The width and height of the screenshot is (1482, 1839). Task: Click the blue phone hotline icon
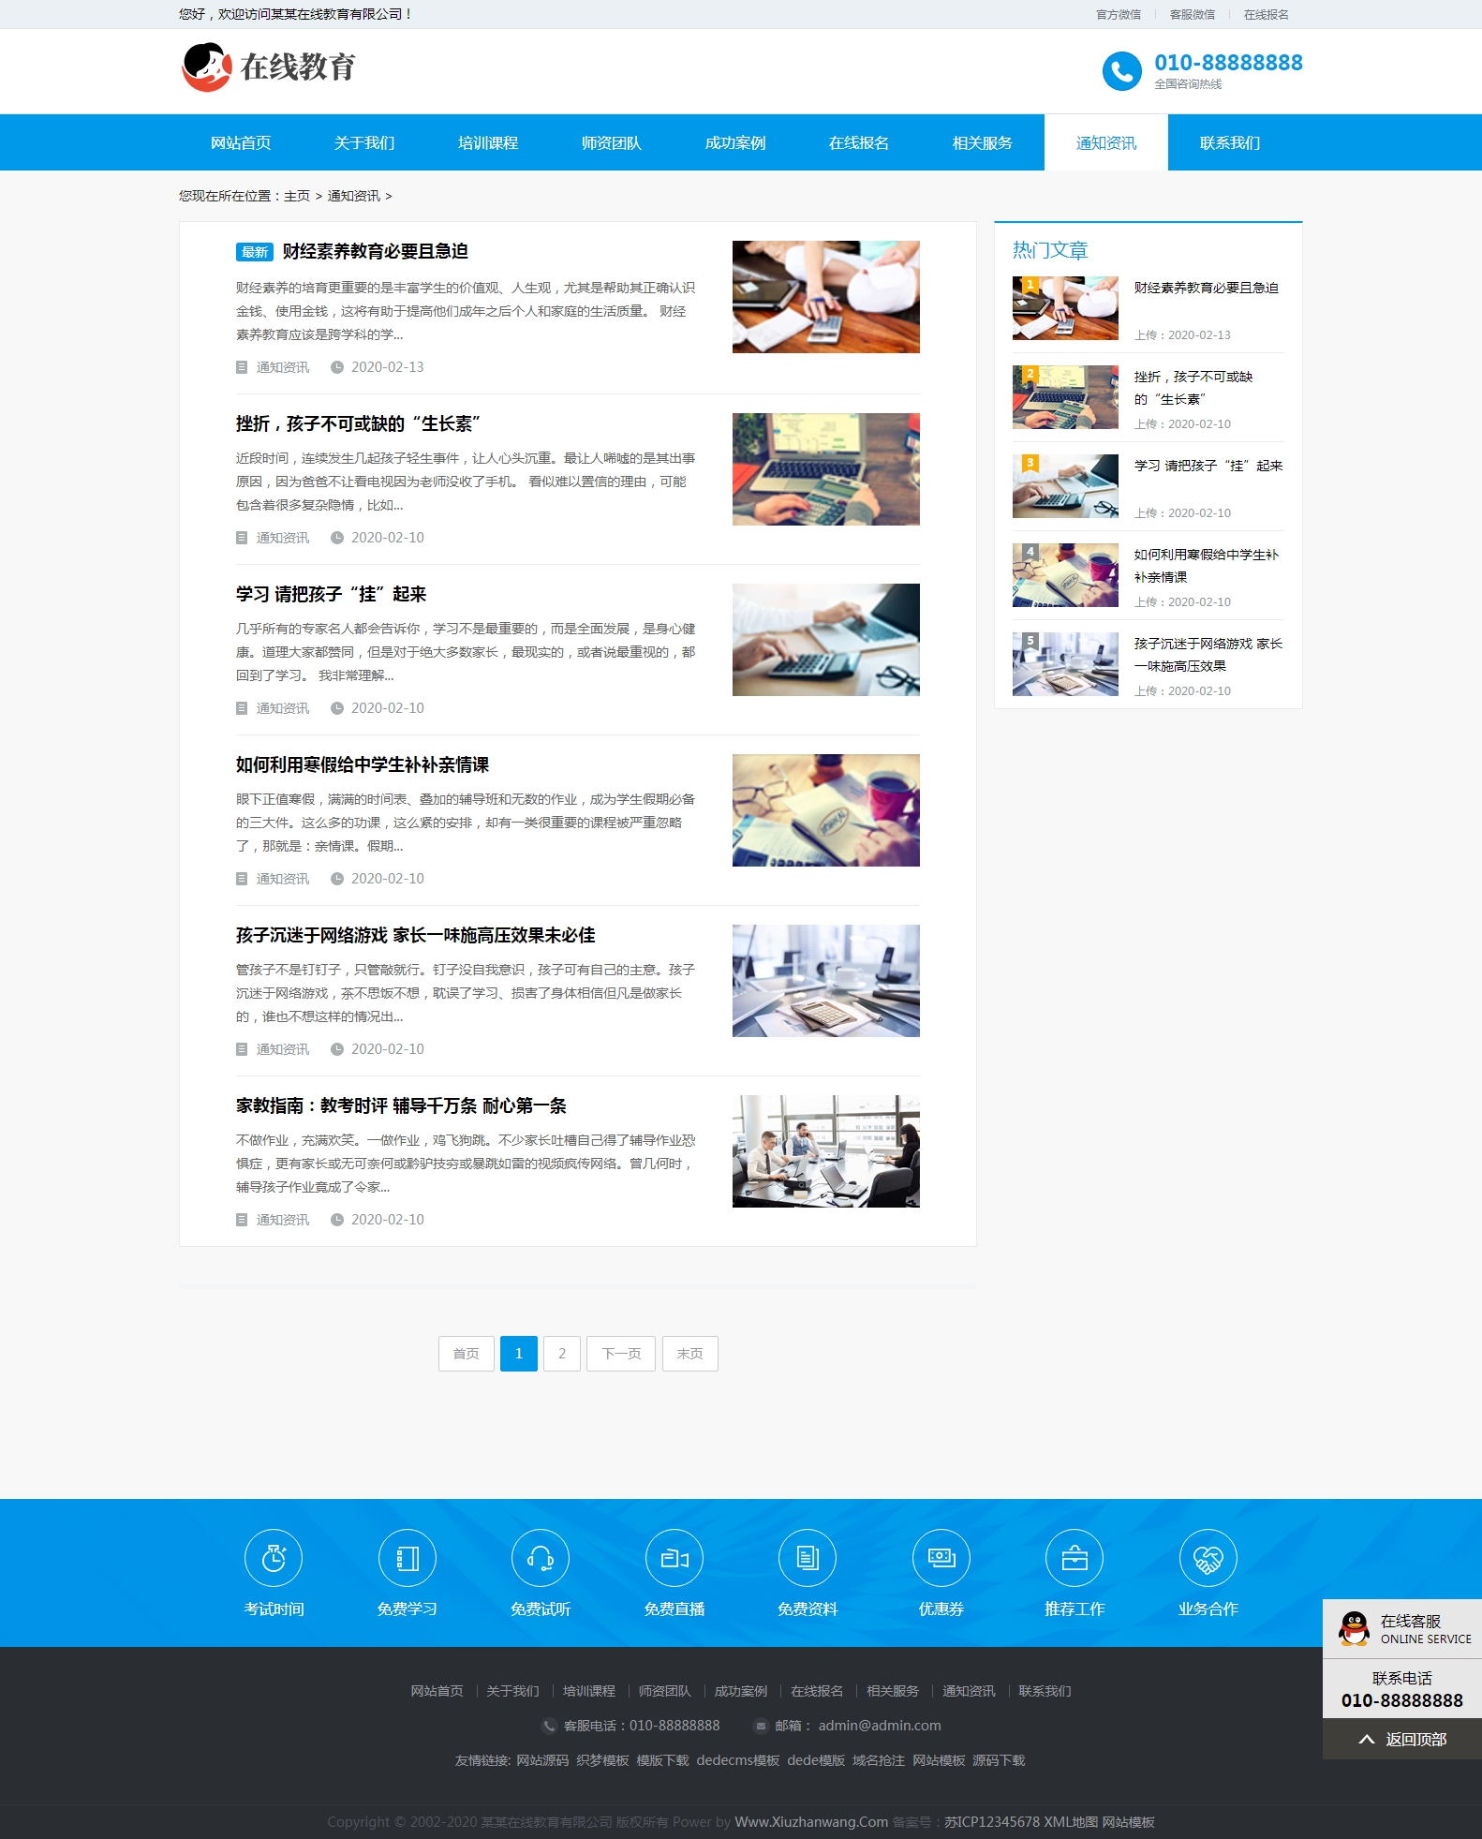1121,71
